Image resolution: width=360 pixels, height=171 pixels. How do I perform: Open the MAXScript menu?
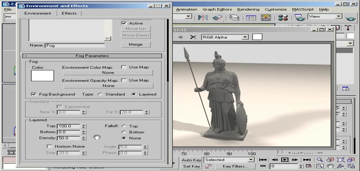(x=303, y=9)
